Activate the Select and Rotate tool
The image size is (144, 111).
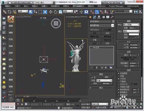55,12
